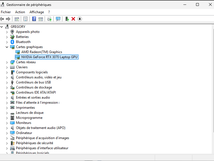Click the Entrées et sorties audio speaker icon
This screenshot has width=214, height=161.
[12, 97]
